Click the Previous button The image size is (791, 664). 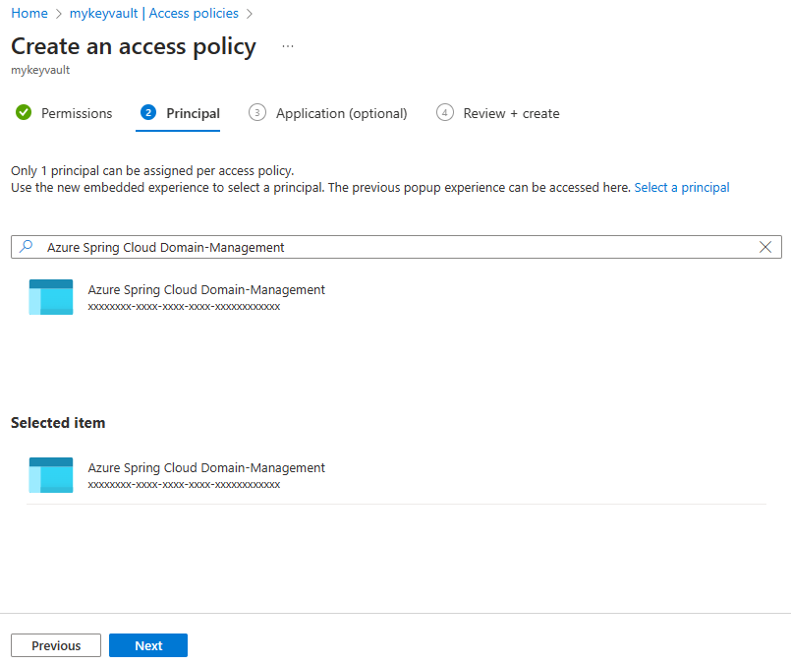click(55, 645)
